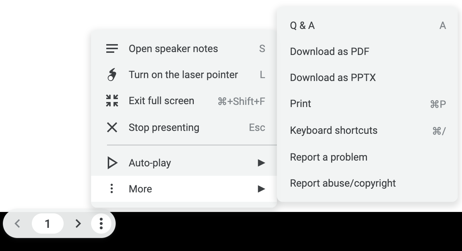Exit full screen mode
This screenshot has width=462, height=251.
161,101
